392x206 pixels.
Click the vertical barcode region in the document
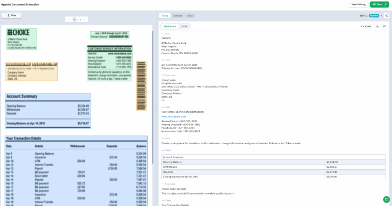(142, 85)
